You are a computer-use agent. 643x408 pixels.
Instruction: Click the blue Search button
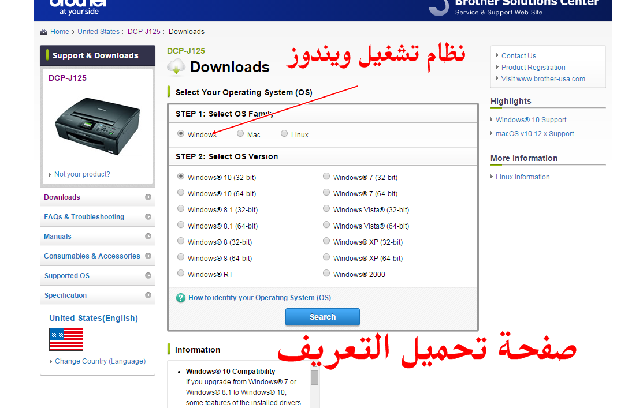[x=322, y=317]
